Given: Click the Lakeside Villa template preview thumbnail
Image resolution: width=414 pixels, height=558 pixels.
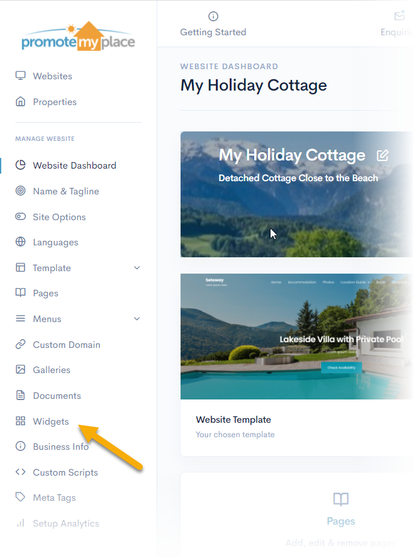Looking at the screenshot, I should click(296, 336).
